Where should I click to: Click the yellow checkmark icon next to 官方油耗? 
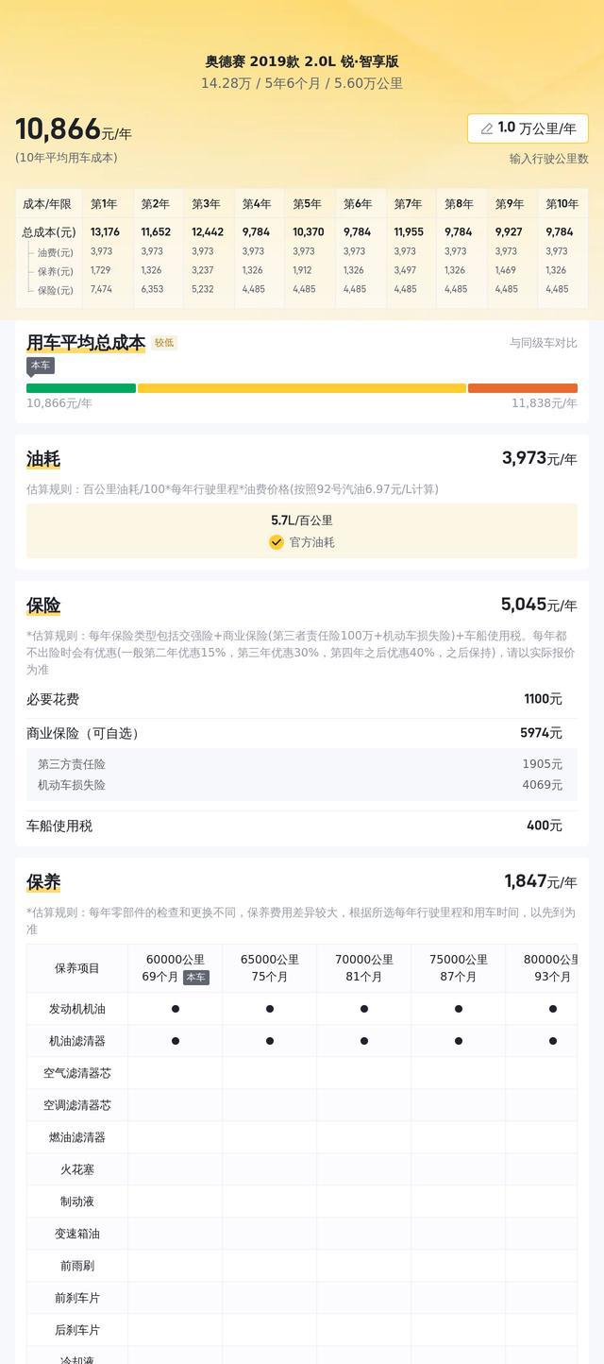277,542
